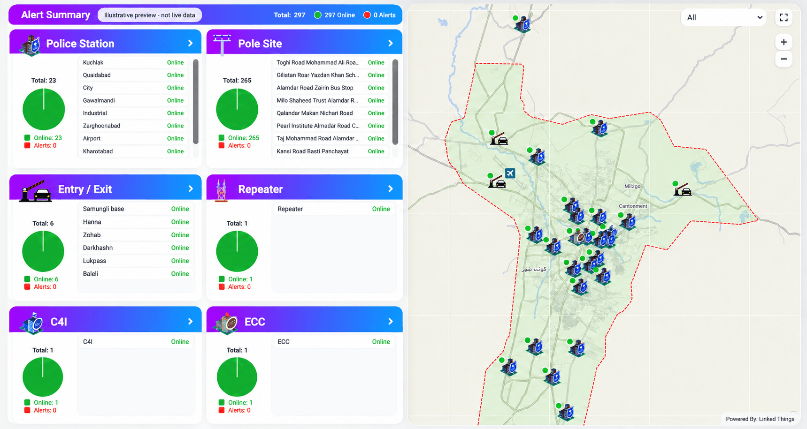Select Alamdar Road Zairin Bus Stop row
Screen dimensions: 807x429
tap(331, 88)
